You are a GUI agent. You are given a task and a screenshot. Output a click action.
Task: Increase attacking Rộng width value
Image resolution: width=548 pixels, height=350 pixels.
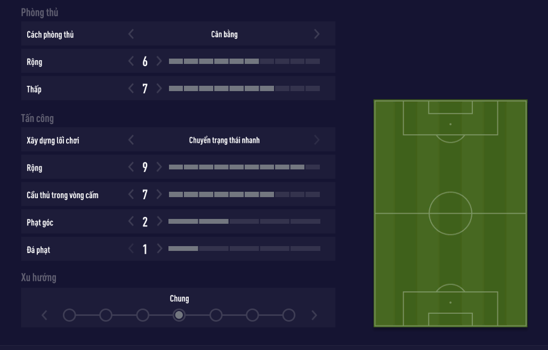(158, 167)
